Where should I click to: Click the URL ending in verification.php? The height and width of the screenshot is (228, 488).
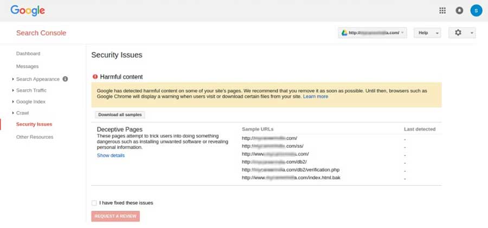291,170
